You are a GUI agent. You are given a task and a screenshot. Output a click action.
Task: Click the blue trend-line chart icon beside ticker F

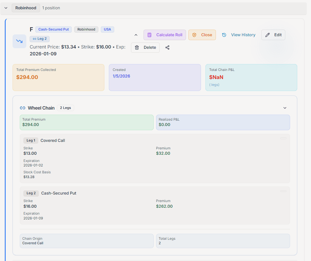click(x=19, y=41)
